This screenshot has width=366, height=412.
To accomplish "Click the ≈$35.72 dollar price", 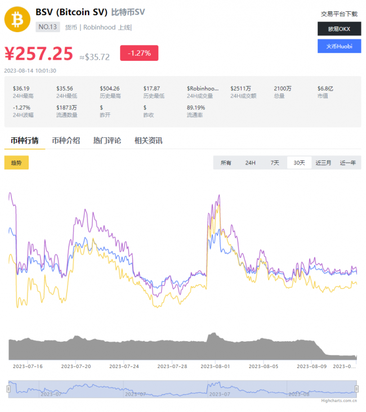I will tap(95, 57).
